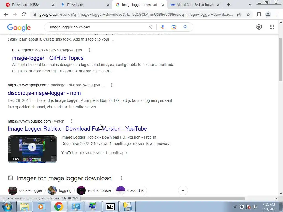The image size is (283, 212).
Task: Open options for youtube.com result
Action: tap(71, 121)
